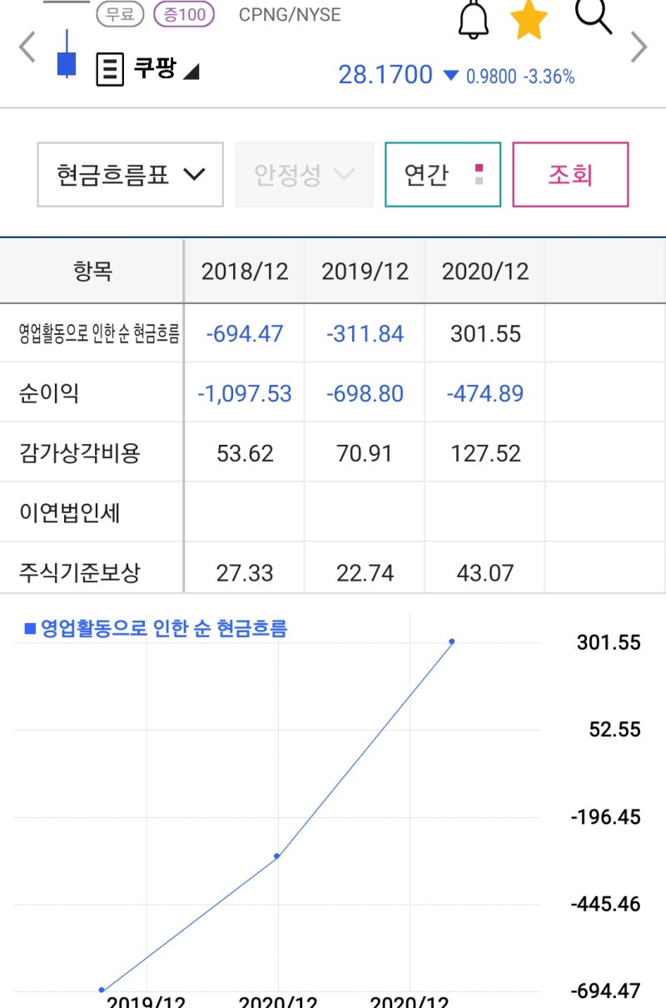Click the 70.91 depreciation cell
The height and width of the screenshot is (1008, 666).
[x=365, y=453]
